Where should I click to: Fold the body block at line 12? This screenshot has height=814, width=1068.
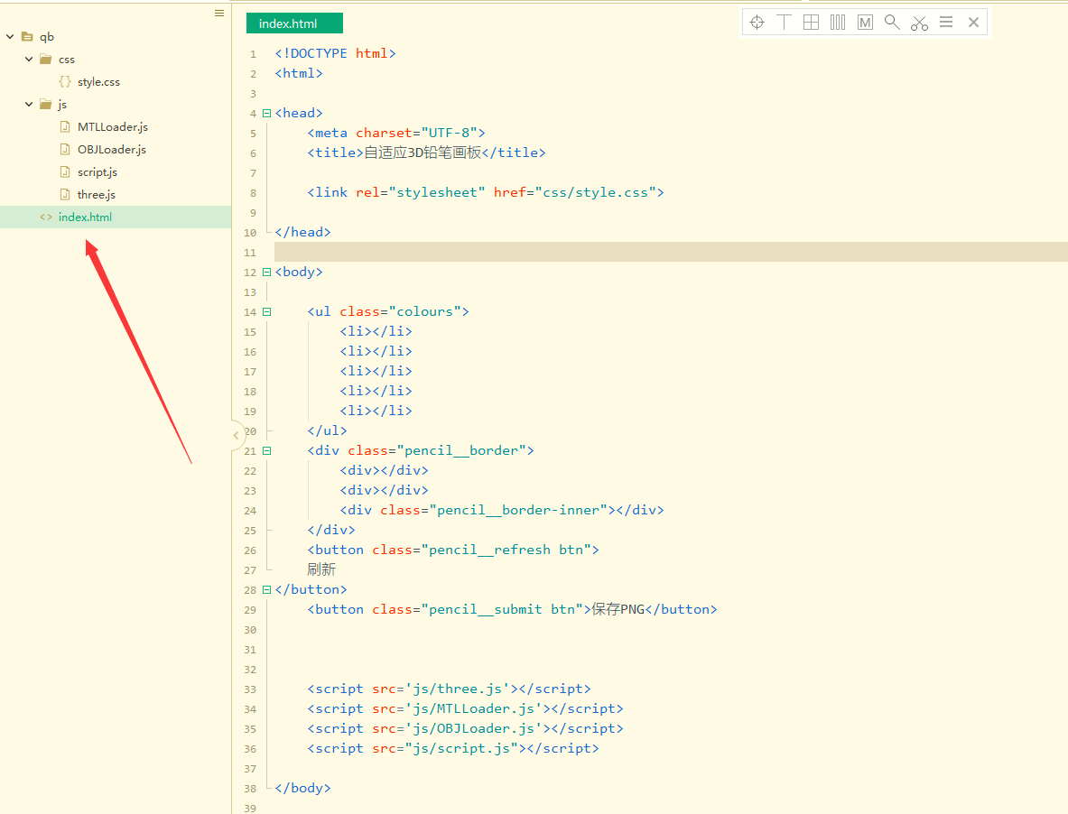[x=267, y=273]
